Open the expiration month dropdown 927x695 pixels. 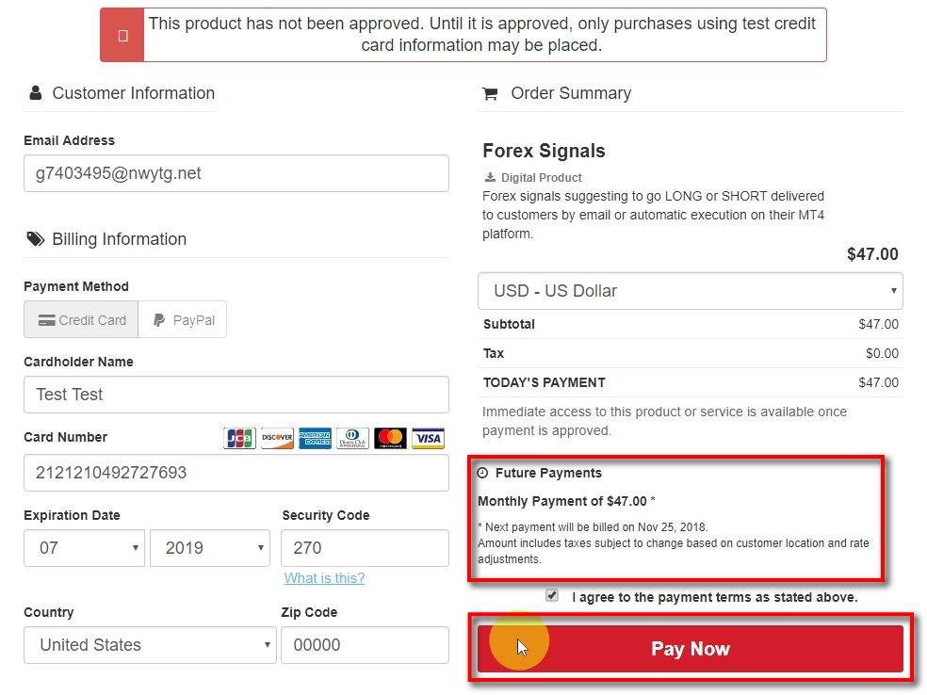tap(84, 548)
